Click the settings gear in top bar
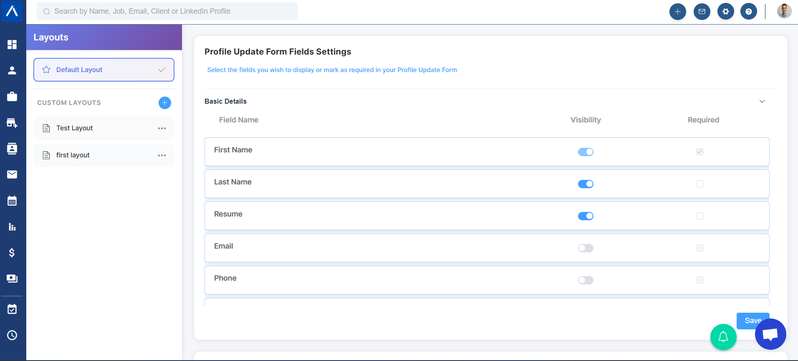Image resolution: width=798 pixels, height=361 pixels. (725, 12)
